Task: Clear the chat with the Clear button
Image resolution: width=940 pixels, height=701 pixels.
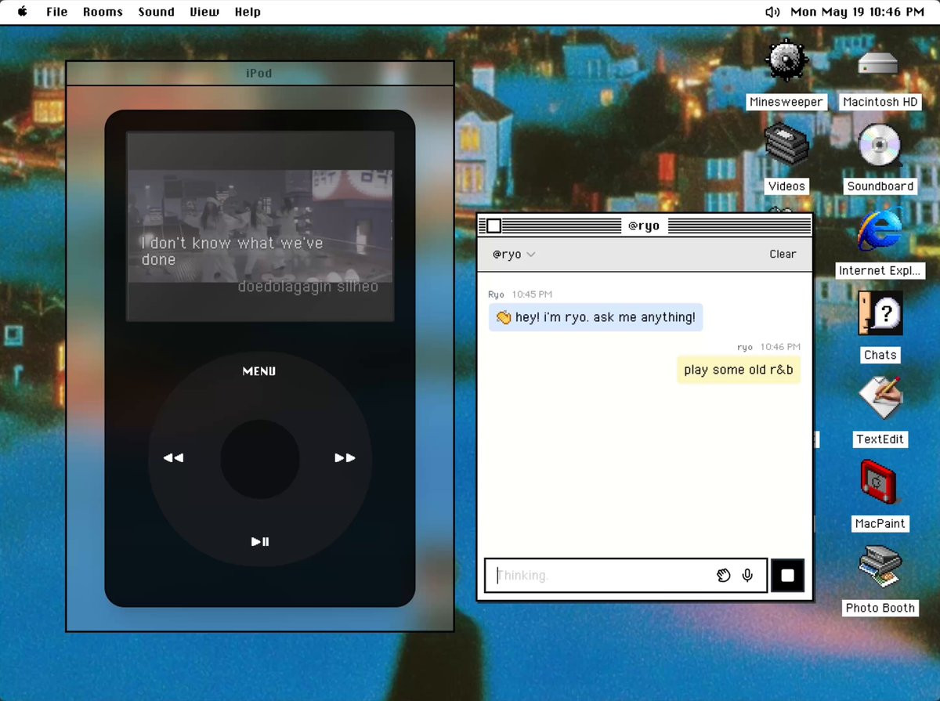Action: 783,254
